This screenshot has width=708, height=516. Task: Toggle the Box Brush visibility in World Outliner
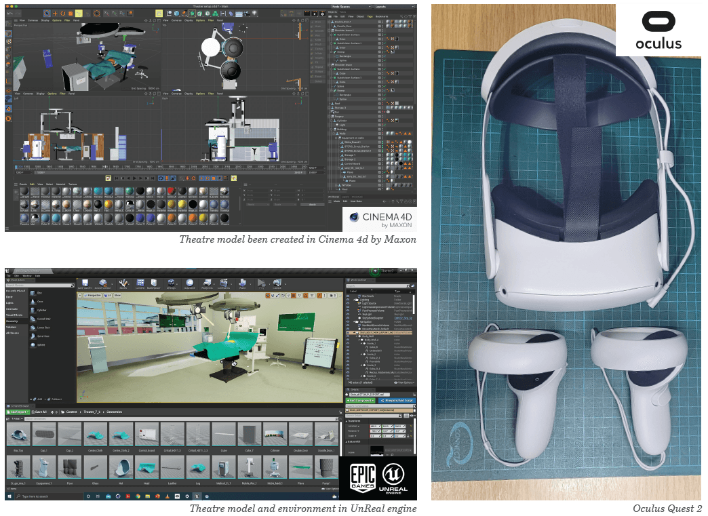(347, 296)
